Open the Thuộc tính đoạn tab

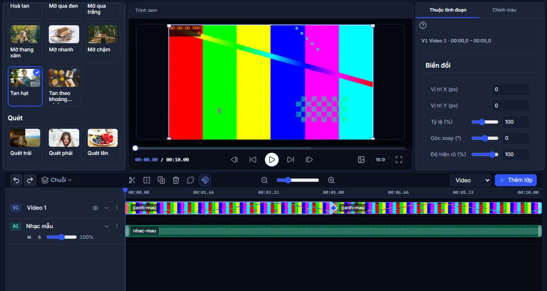[x=448, y=10]
